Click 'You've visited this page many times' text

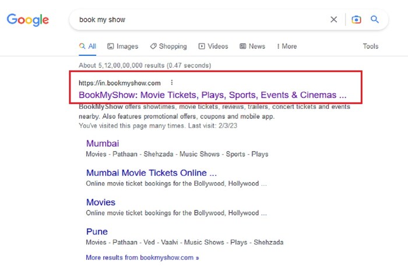coord(158,126)
